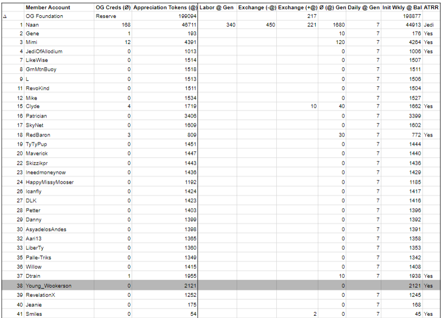The height and width of the screenshot is (318, 441).
Task: Select the row number 38 cell
Action: 20,285
